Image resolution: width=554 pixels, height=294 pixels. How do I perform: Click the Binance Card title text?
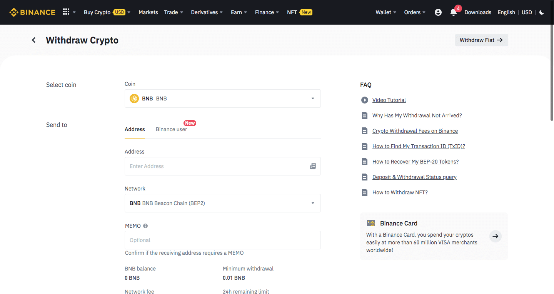click(x=399, y=223)
